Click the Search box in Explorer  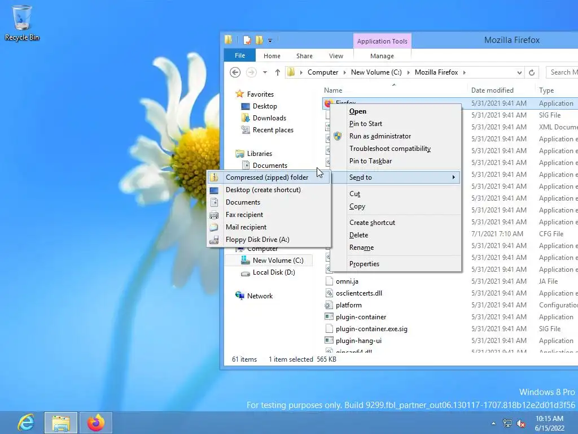(562, 72)
